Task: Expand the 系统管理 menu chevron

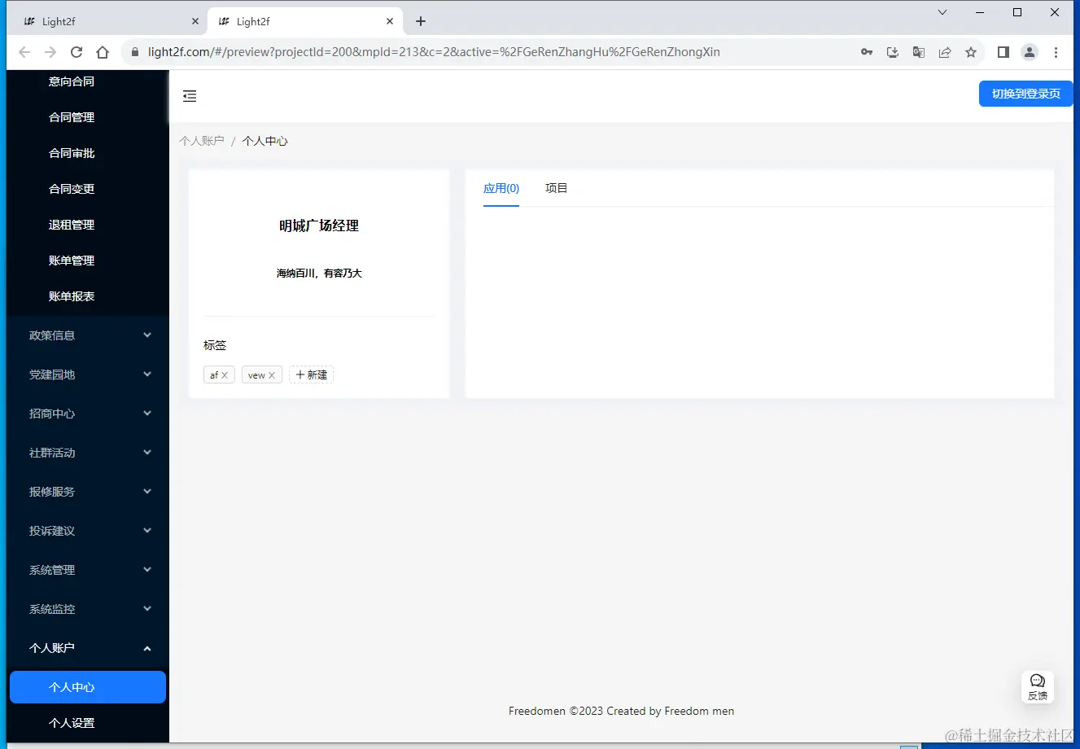Action: click(x=147, y=569)
